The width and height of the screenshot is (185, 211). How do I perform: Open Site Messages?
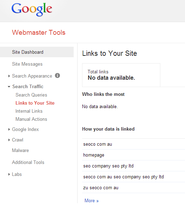[27, 64]
